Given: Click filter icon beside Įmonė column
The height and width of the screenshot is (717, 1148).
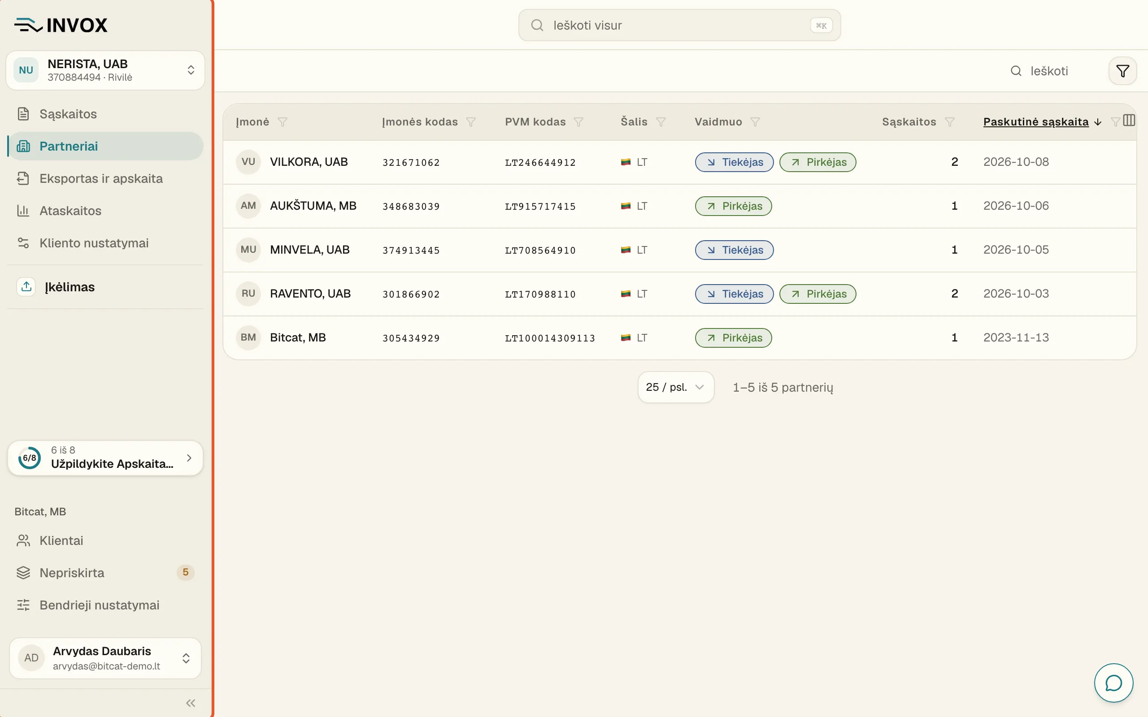Looking at the screenshot, I should point(282,122).
